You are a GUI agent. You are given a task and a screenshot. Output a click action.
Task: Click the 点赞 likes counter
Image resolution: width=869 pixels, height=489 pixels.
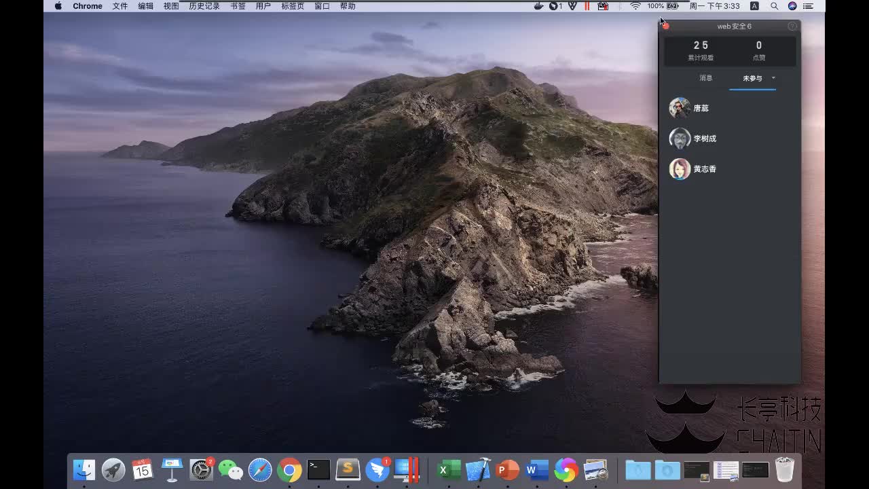758,51
